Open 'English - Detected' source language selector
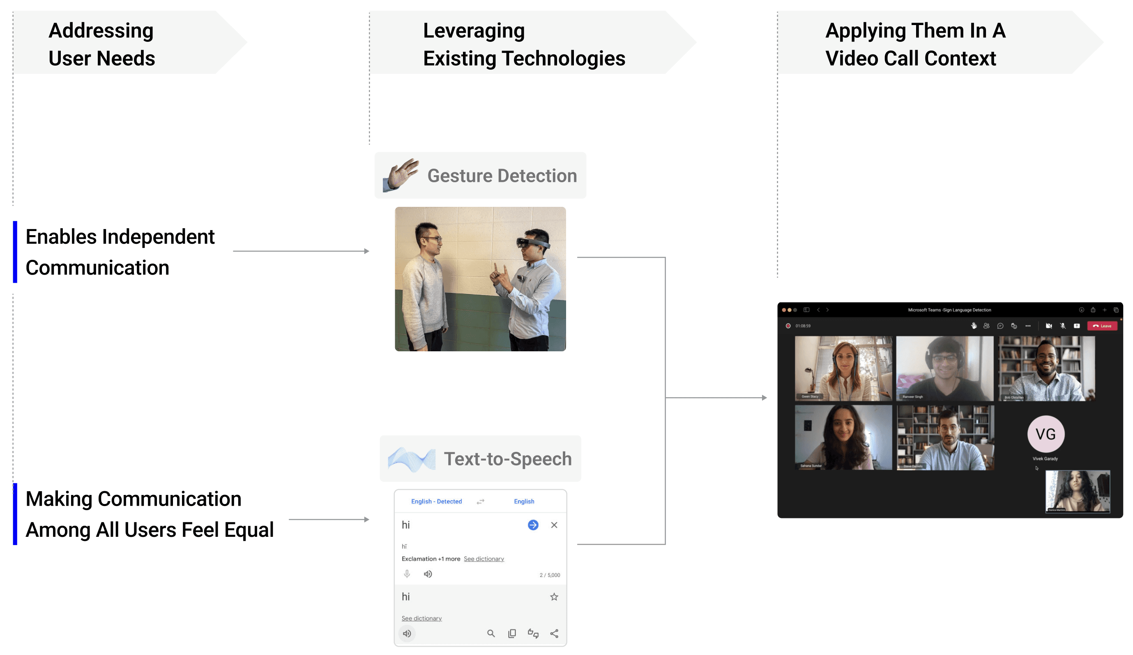1133x655 pixels. [436, 502]
